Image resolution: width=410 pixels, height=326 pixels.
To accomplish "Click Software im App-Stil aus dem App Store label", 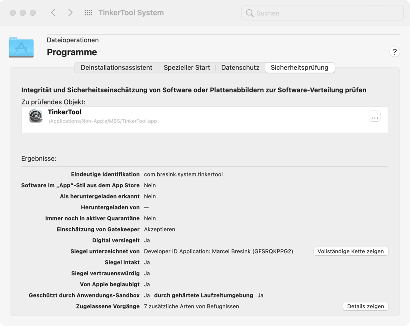I will point(80,185).
